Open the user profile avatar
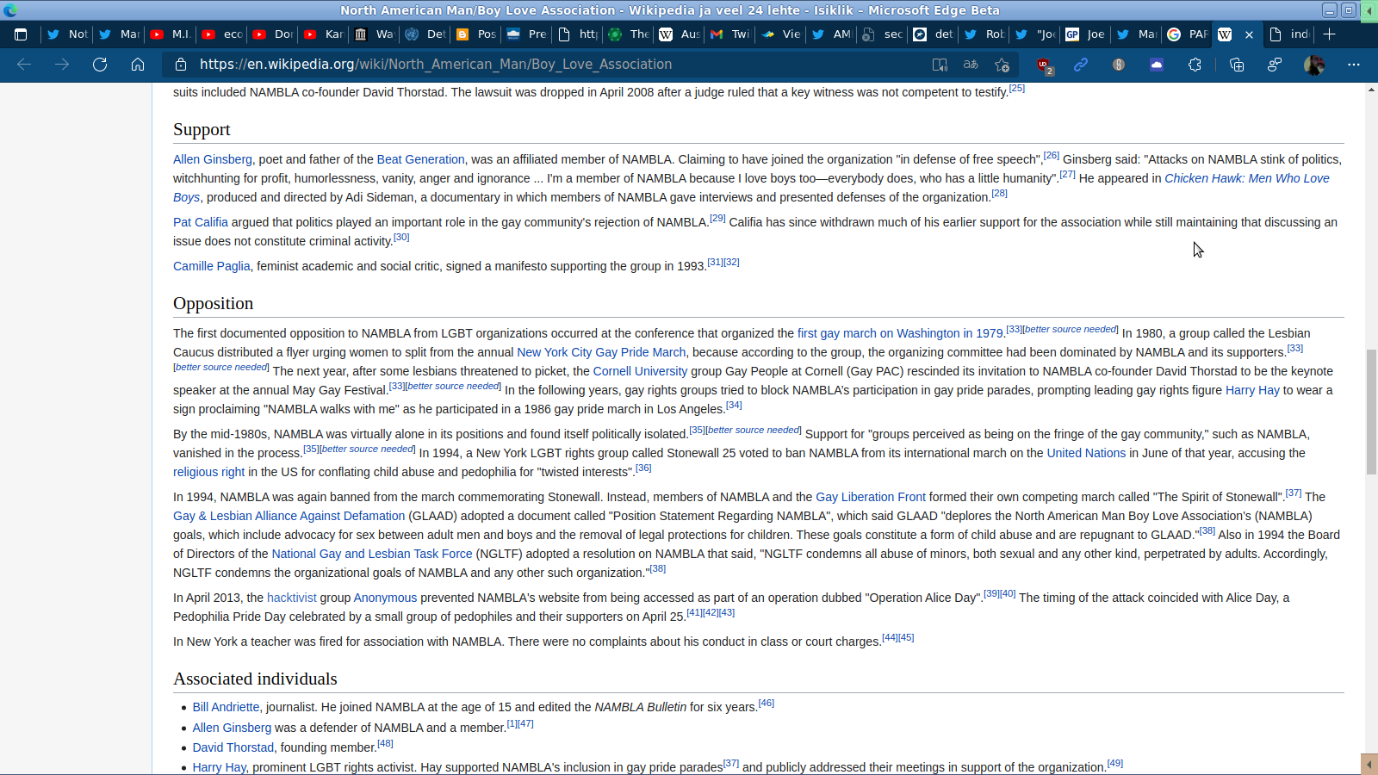Image resolution: width=1378 pixels, height=775 pixels. tap(1314, 65)
